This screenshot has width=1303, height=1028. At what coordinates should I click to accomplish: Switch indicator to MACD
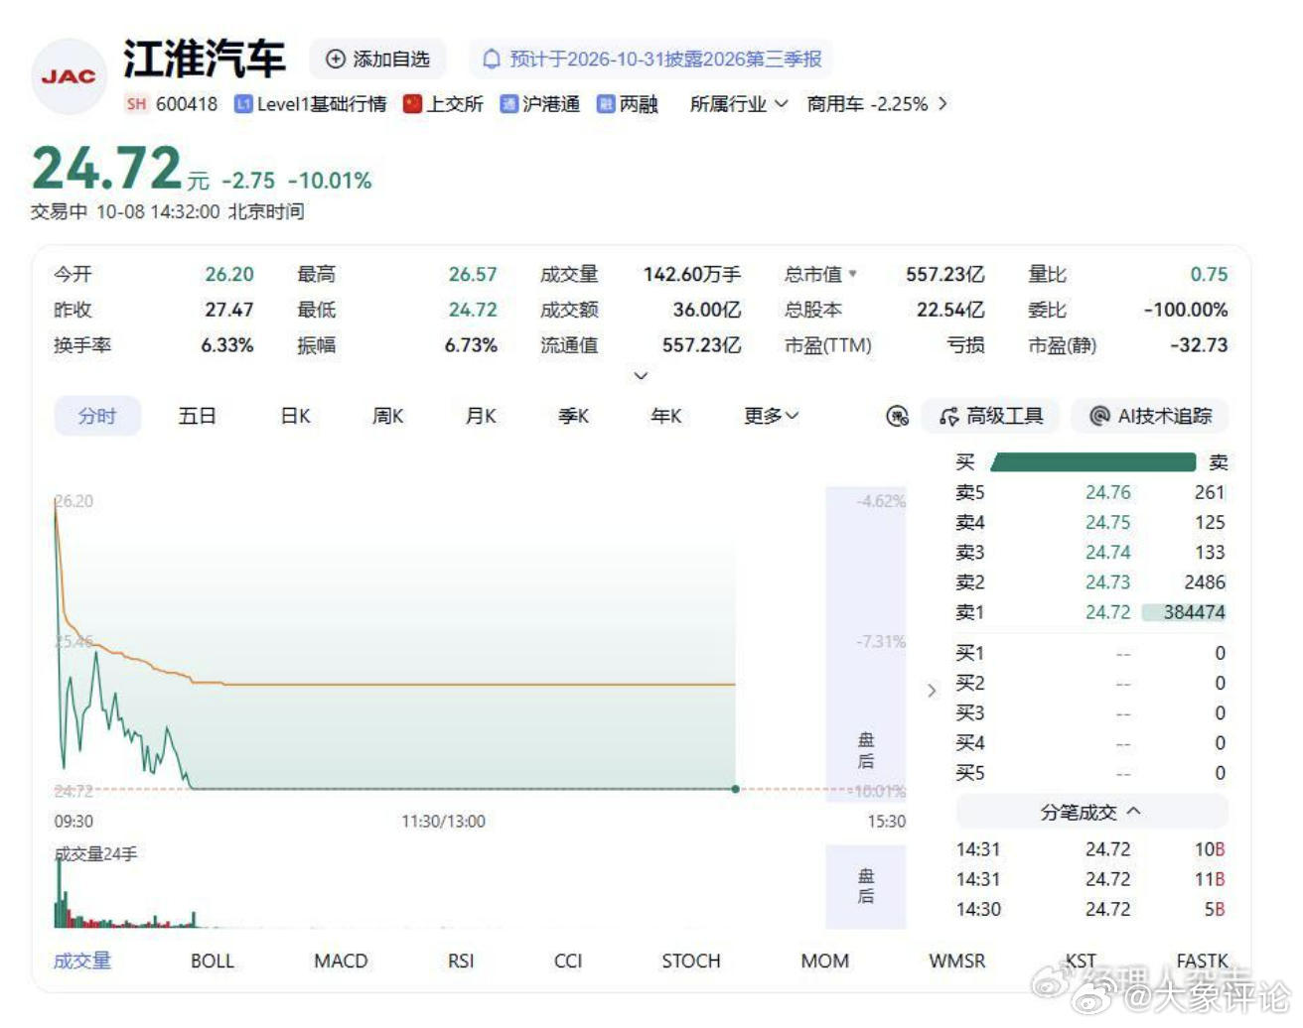[x=341, y=961]
